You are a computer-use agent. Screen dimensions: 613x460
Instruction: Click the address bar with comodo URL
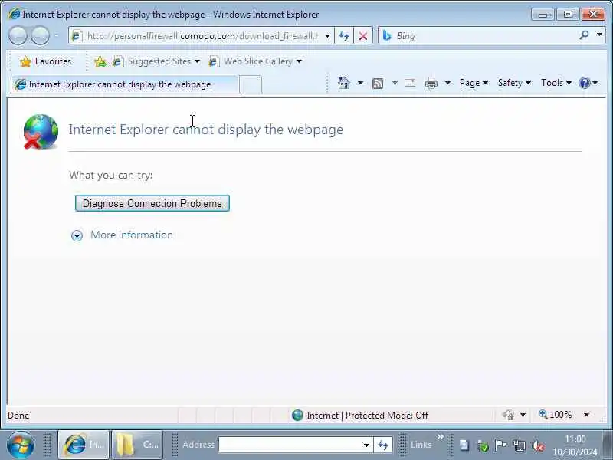pos(202,36)
